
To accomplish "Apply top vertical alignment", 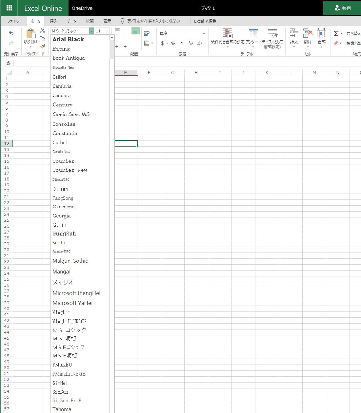I will pyautogui.click(x=117, y=31).
